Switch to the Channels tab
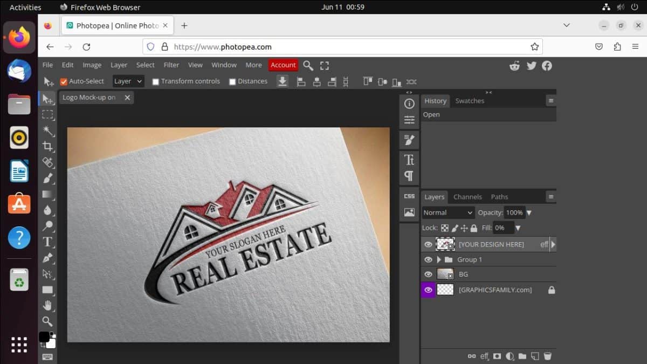Image resolution: width=647 pixels, height=364 pixels. coord(467,197)
